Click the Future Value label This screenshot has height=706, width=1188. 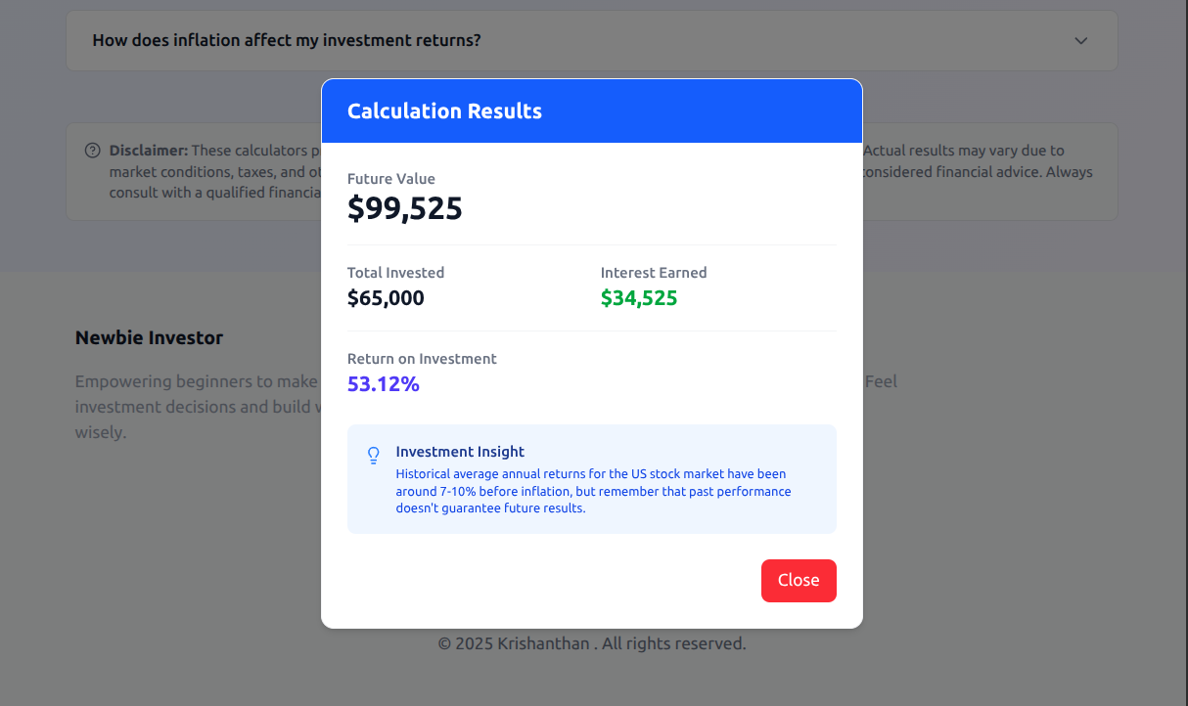390,179
